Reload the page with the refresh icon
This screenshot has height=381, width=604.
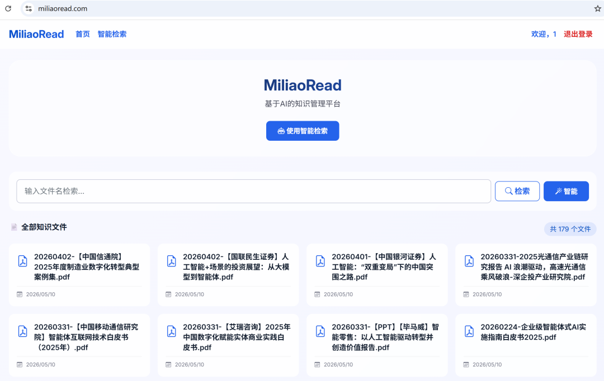tap(8, 8)
